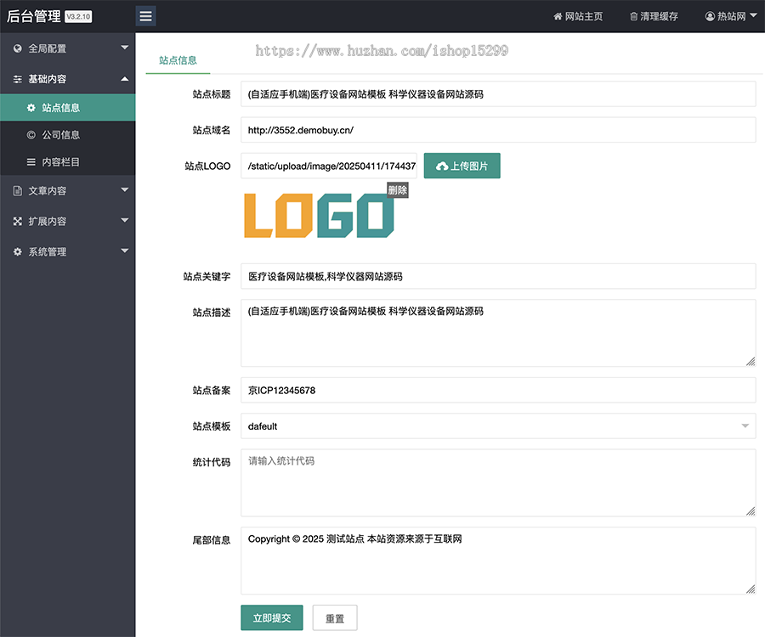Expand the 文章内容 menu arrow
The image size is (765, 637).
[x=125, y=189]
